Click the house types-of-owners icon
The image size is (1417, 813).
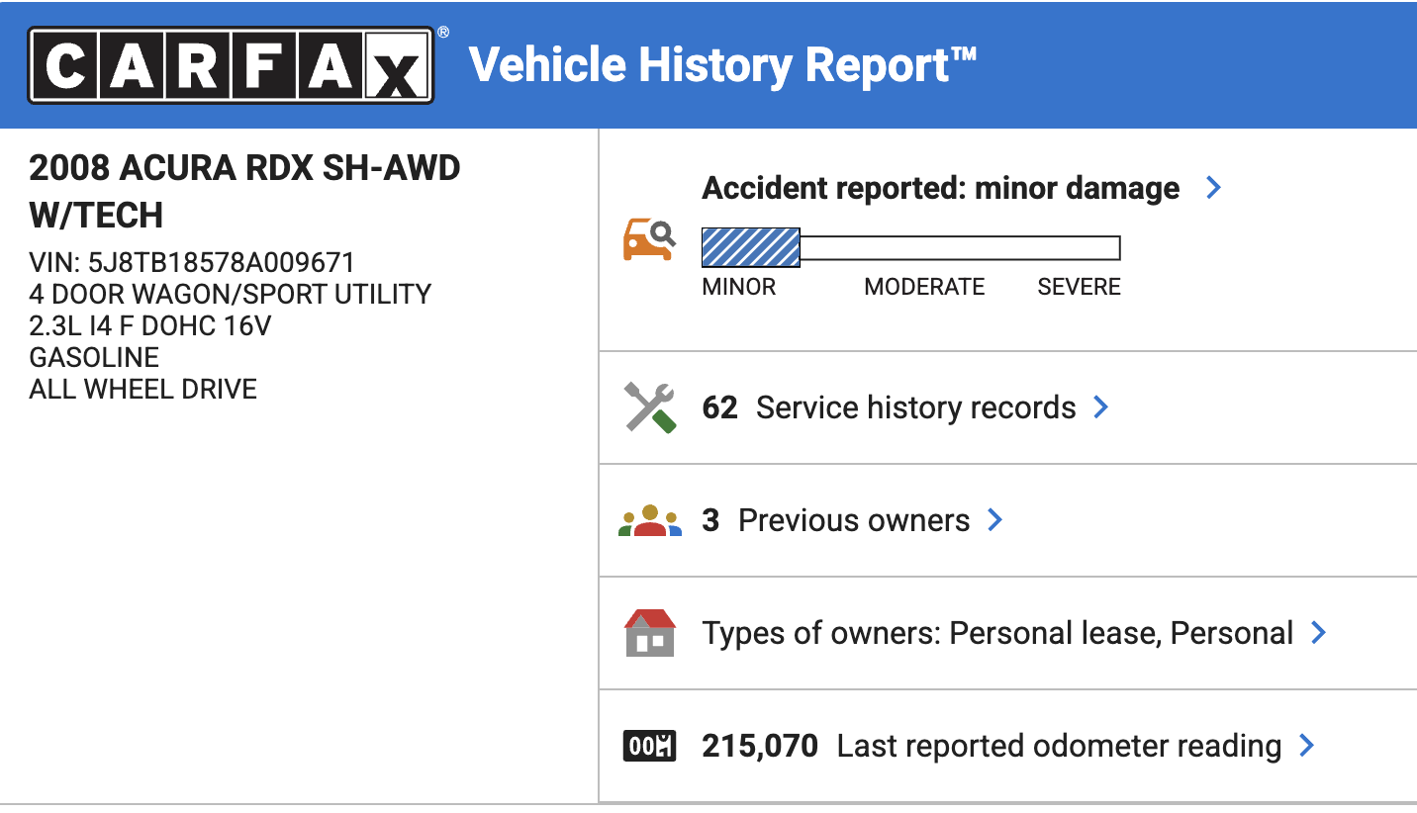click(650, 633)
